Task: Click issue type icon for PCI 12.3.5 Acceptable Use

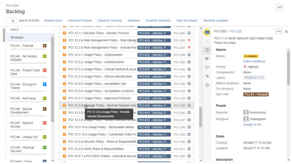Action: pyautogui.click(x=64, y=84)
